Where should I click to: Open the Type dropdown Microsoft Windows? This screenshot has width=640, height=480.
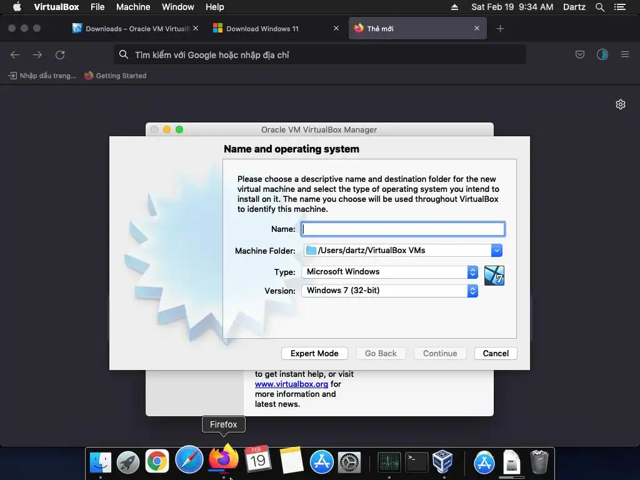click(389, 272)
